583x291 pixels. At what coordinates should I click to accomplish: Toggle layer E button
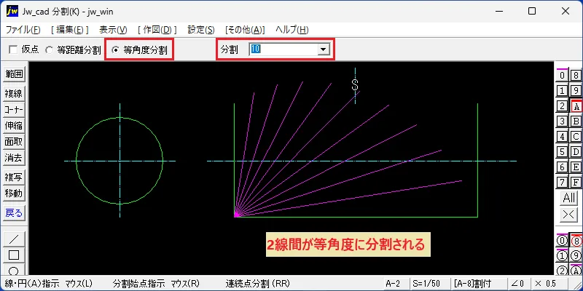point(576,167)
